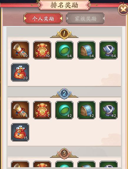Tap rank 1 blue robe reward 54
Screen dimensions: 128x169
tap(109, 50)
